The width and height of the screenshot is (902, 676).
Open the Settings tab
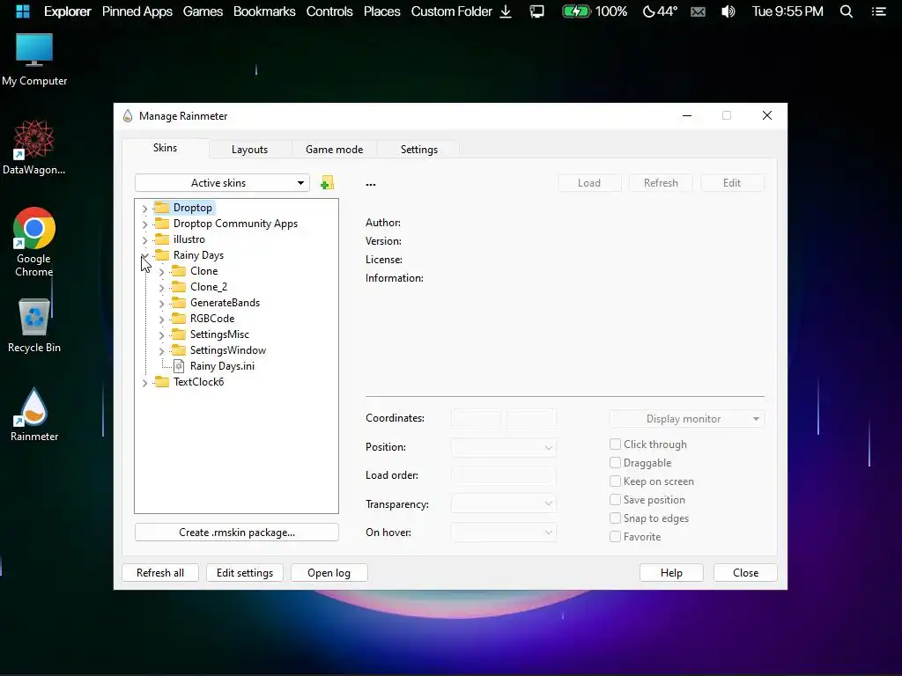click(x=418, y=150)
